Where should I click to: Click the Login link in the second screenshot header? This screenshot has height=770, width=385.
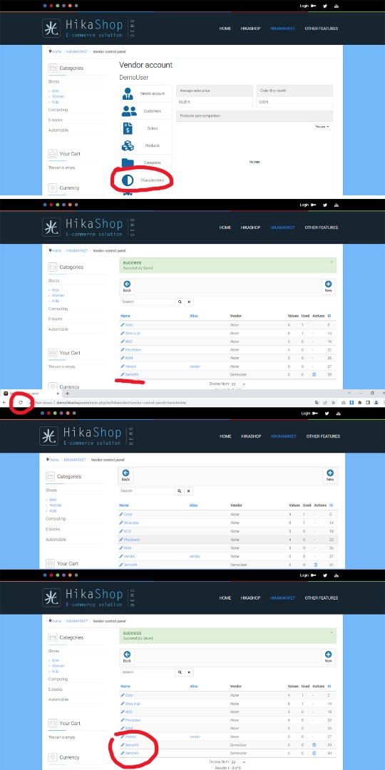(304, 205)
